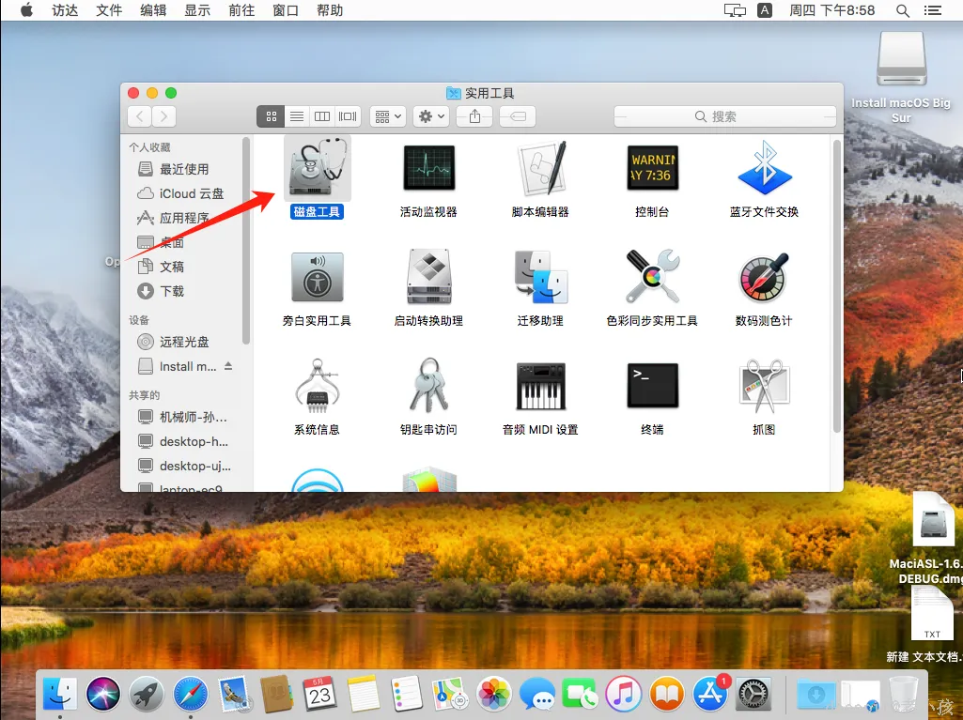Open the Apple menu
963x720 pixels.
click(x=26, y=10)
